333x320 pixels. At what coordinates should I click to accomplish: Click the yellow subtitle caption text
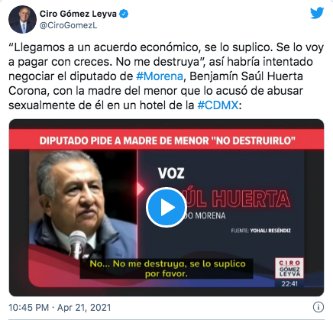click(167, 269)
